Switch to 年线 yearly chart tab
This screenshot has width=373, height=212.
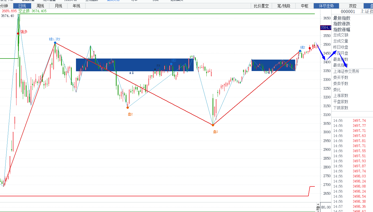[x=76, y=6]
